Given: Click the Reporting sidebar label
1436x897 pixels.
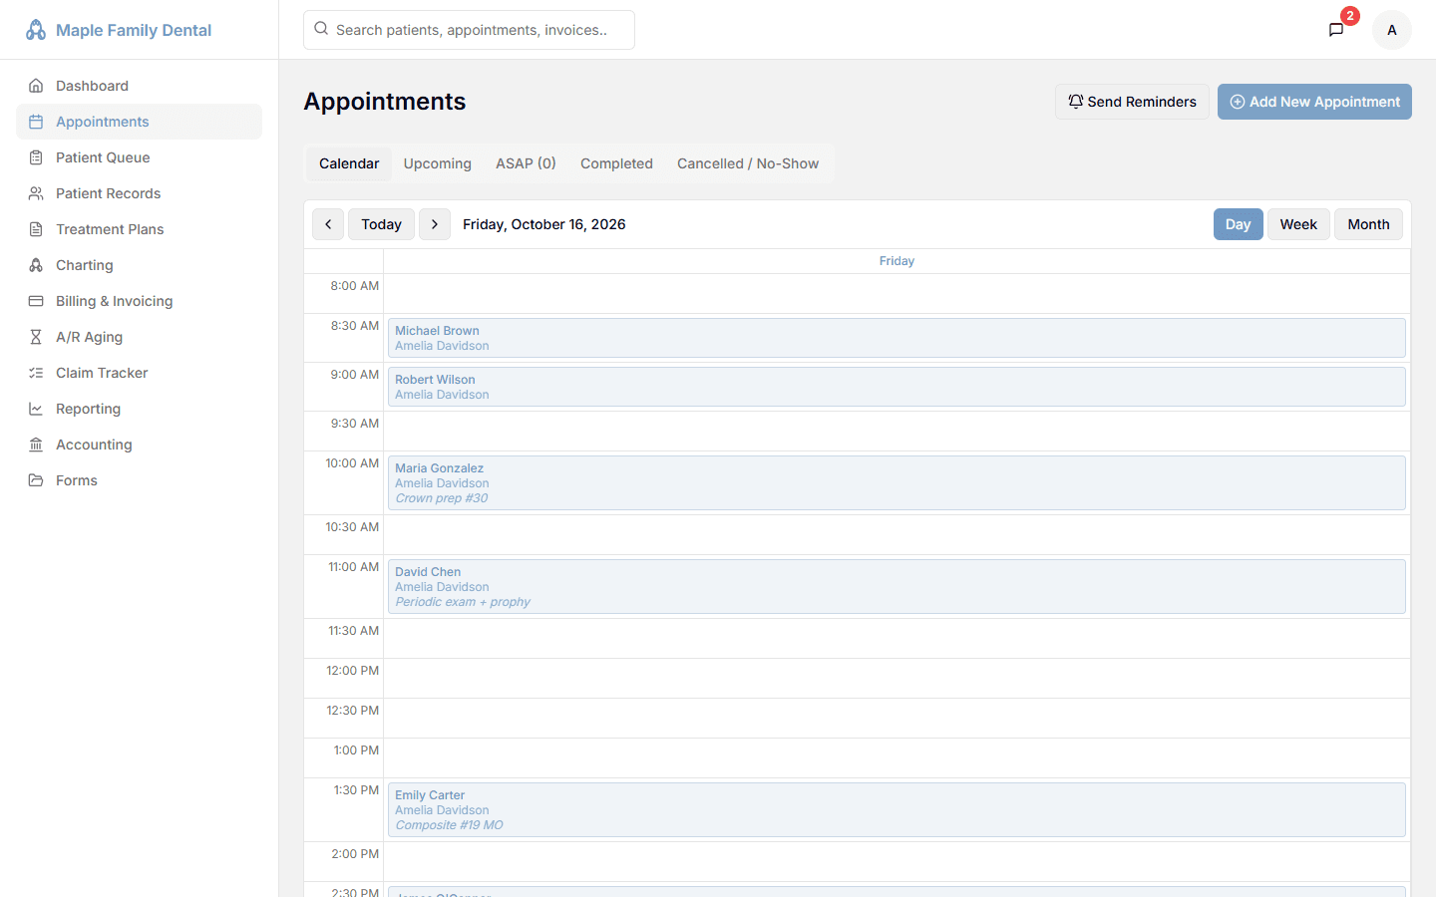Looking at the screenshot, I should coord(88,409).
